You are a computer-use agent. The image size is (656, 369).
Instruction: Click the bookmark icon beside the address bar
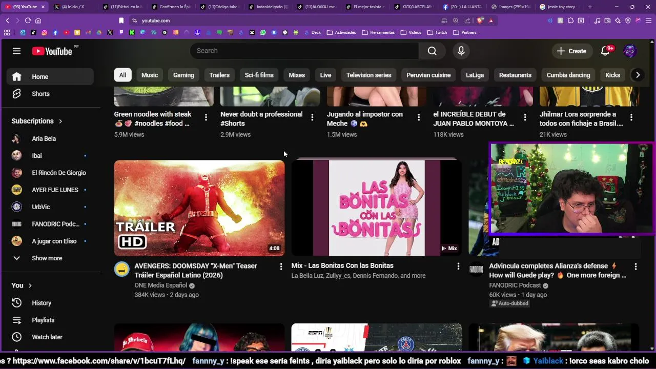tap(121, 20)
